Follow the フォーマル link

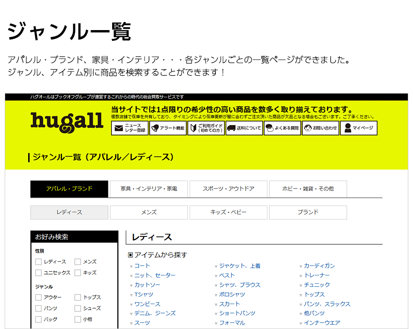(x=232, y=323)
